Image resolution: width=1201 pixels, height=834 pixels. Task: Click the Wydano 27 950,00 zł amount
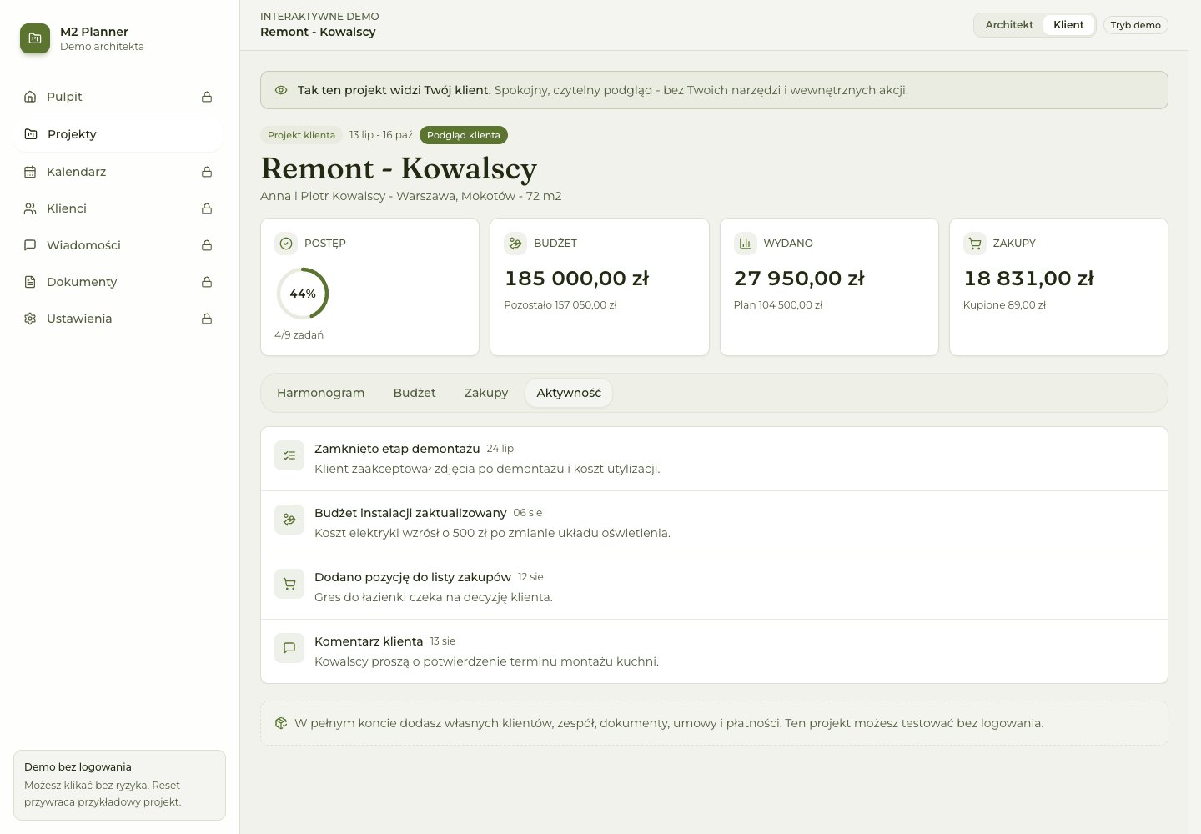[799, 279]
